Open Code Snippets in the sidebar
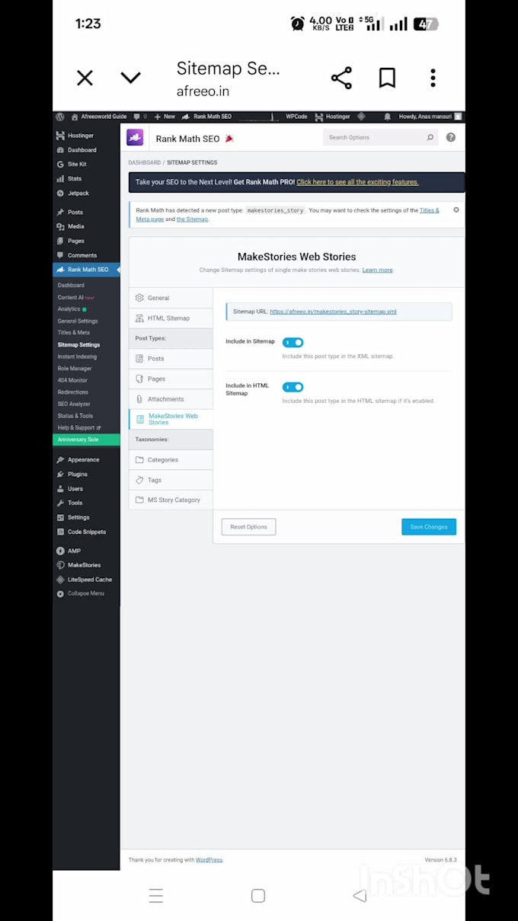This screenshot has width=518, height=921. click(86, 532)
